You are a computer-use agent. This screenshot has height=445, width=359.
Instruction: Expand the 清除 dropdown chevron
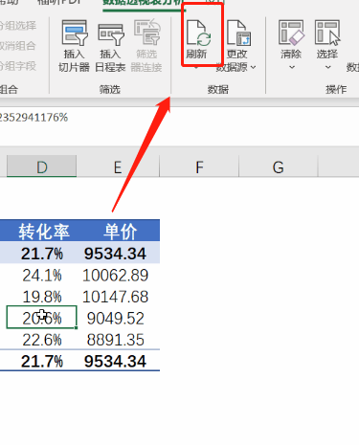292,67
